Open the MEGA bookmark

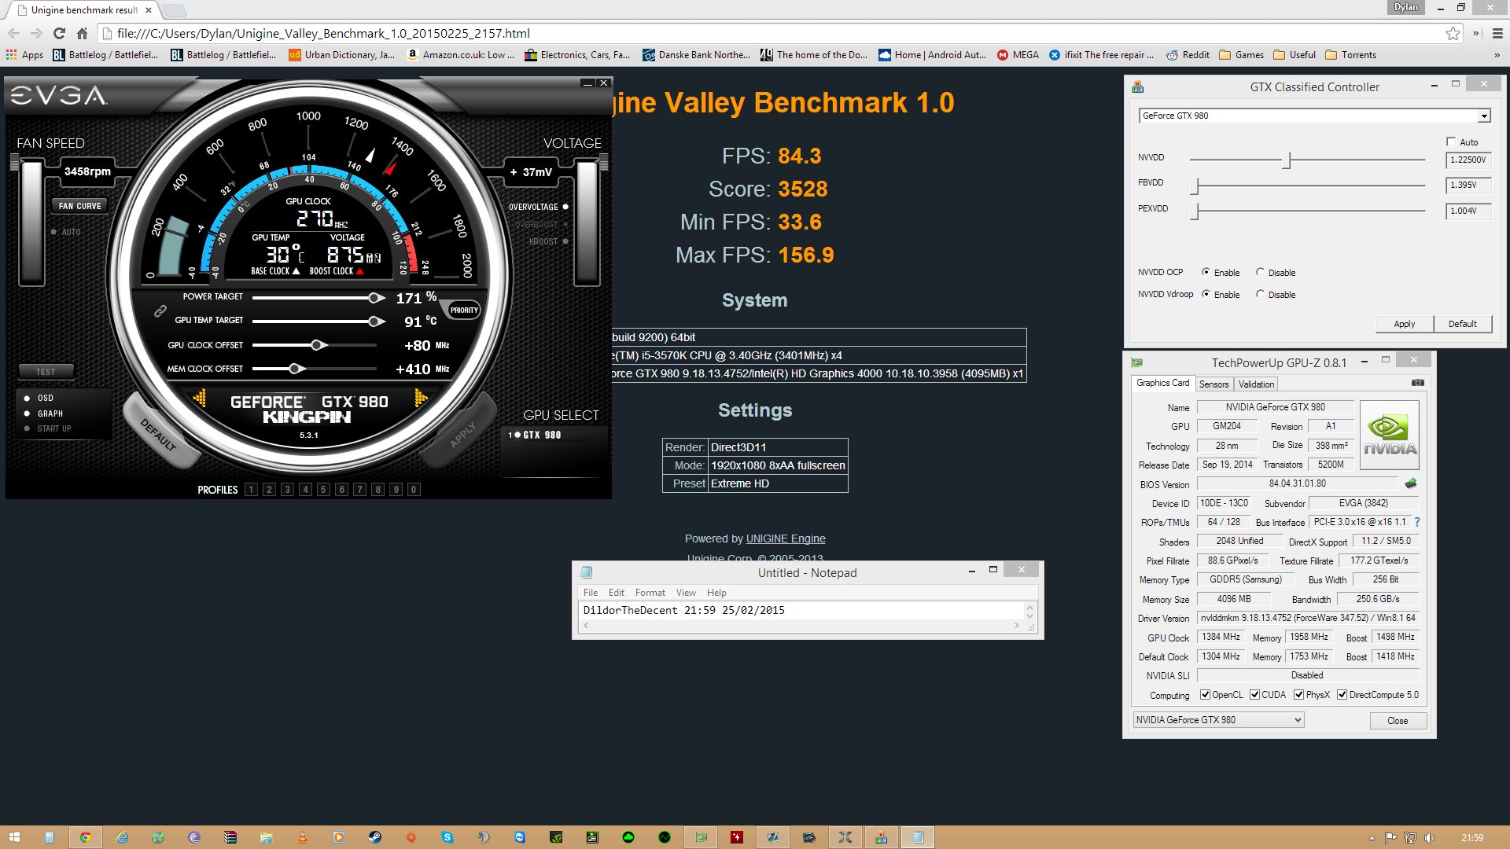tap(1018, 54)
